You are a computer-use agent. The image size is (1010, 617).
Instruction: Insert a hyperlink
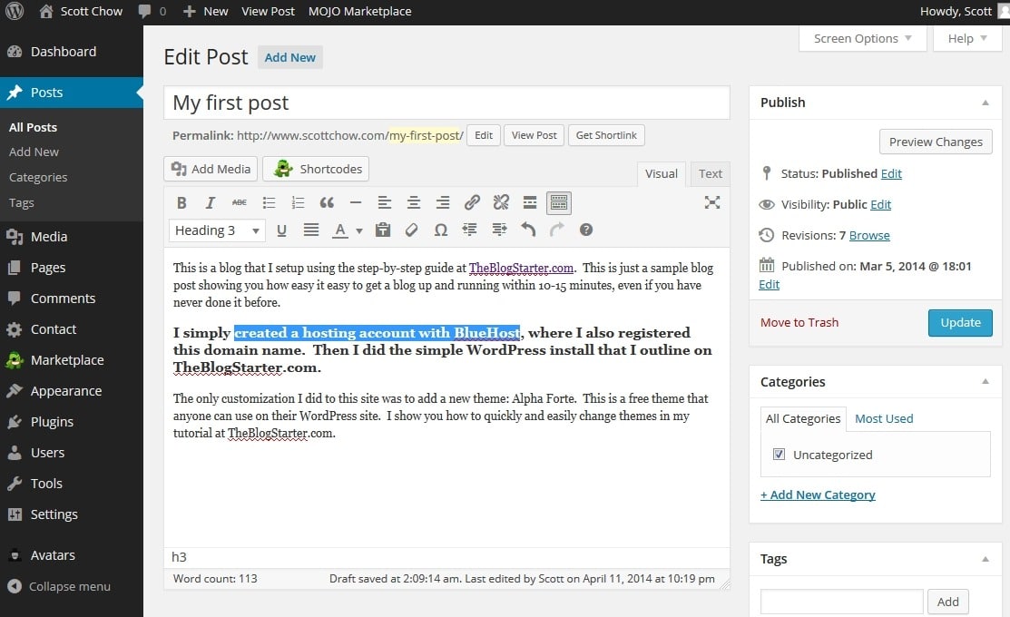472,201
